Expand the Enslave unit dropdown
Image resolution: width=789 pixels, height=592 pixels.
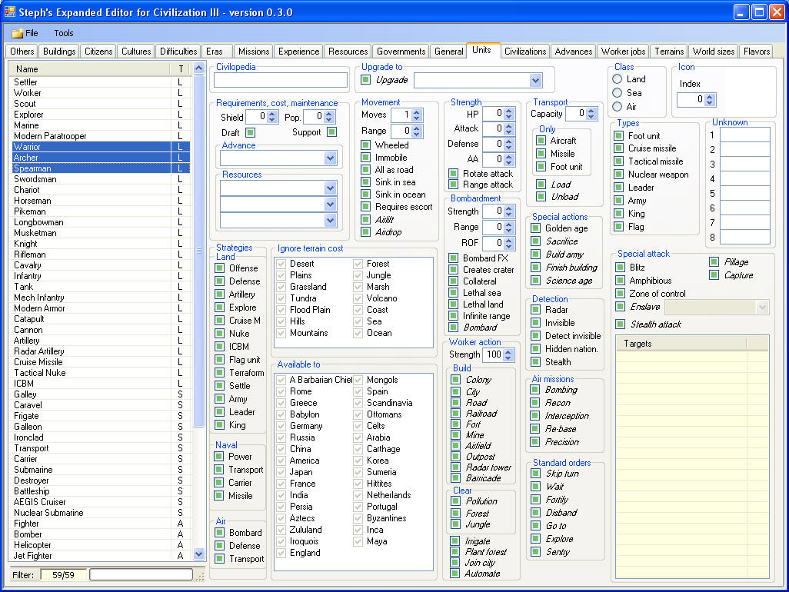click(x=762, y=307)
